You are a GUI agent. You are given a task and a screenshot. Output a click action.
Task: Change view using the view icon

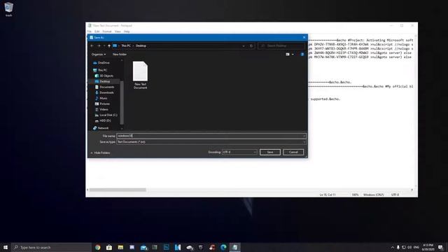(288, 55)
